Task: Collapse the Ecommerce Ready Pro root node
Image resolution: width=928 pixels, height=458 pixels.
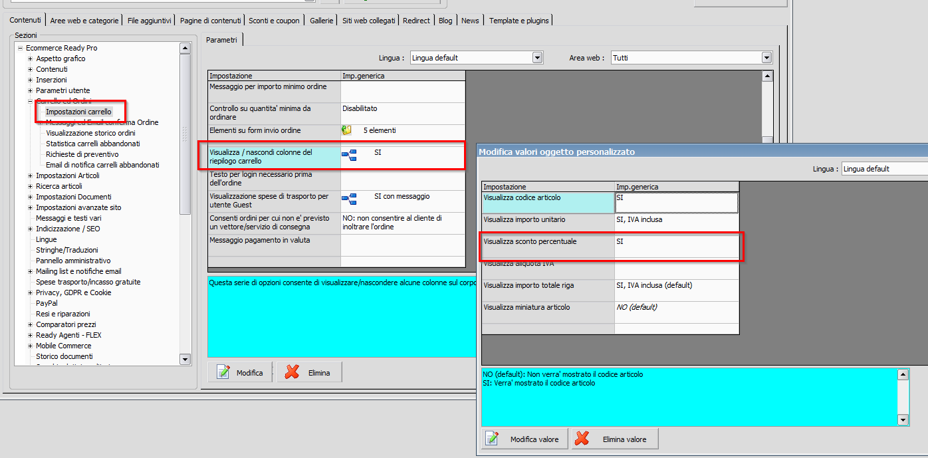Action: click(x=20, y=48)
